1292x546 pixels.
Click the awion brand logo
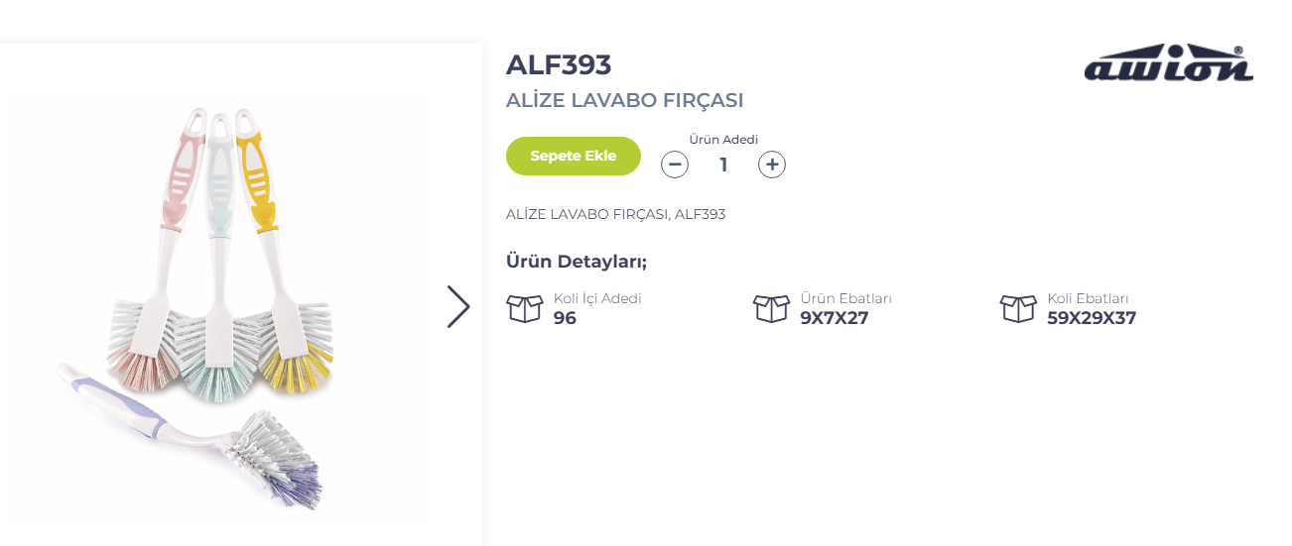click(1168, 63)
